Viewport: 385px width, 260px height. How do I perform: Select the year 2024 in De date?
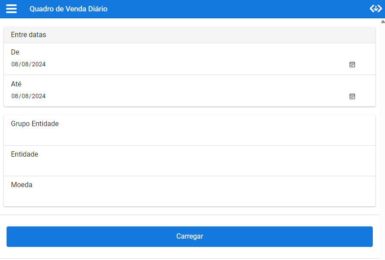[x=38, y=65]
